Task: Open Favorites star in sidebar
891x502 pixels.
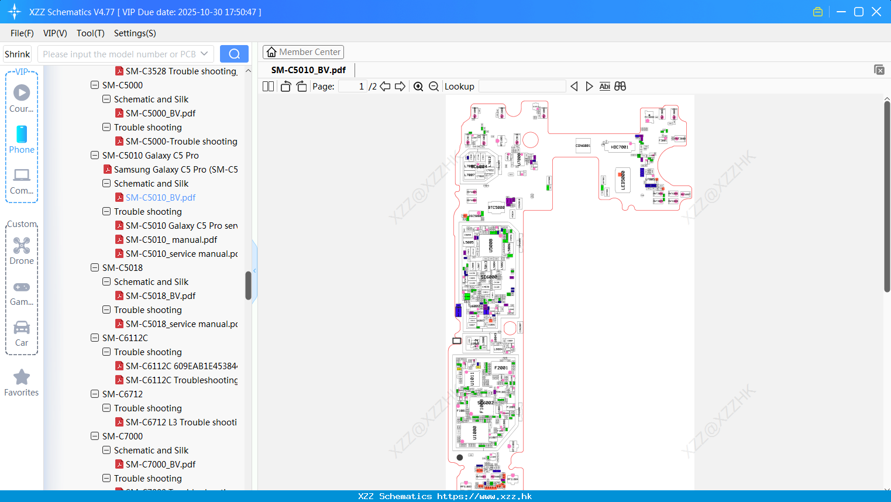Action: 22,383
